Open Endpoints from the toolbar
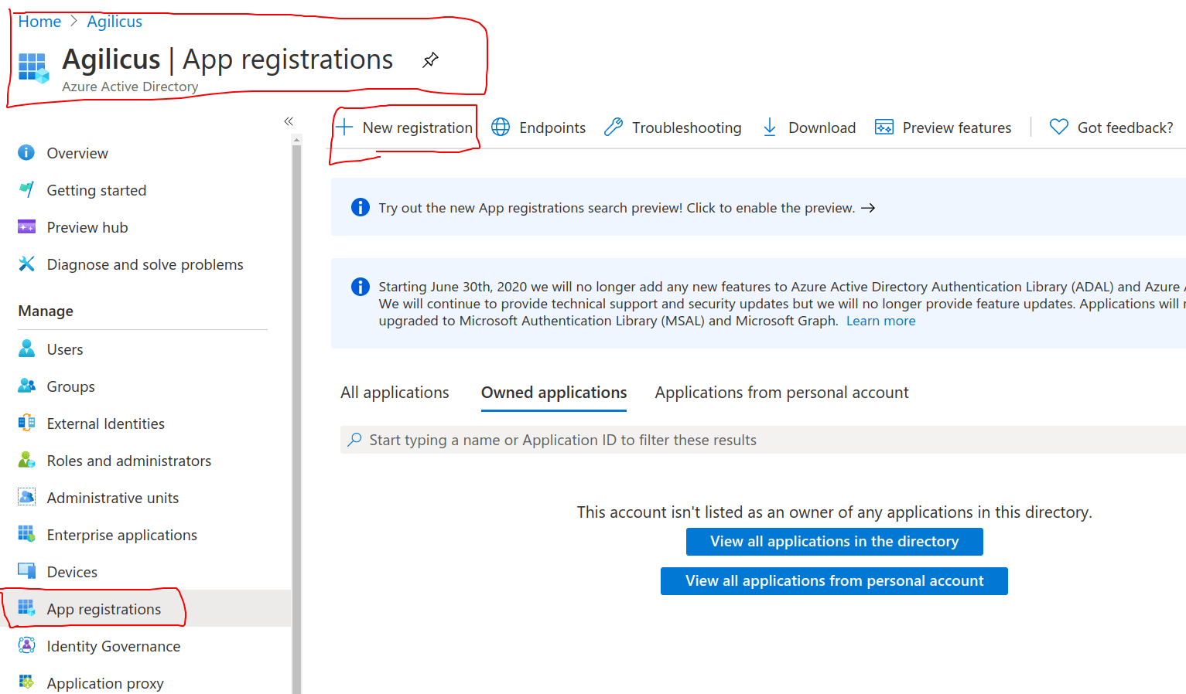1186x694 pixels. [x=538, y=128]
